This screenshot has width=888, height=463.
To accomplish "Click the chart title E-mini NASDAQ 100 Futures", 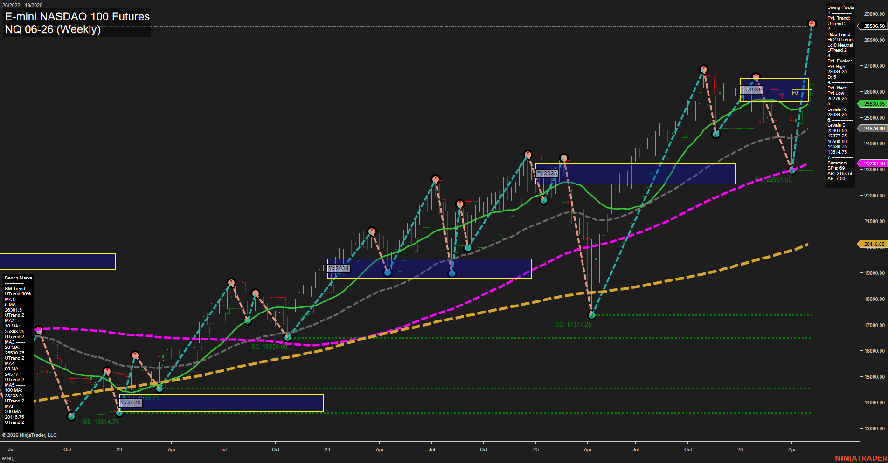I will pyautogui.click(x=77, y=16).
